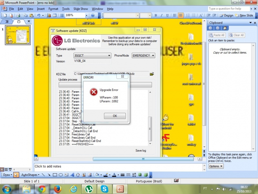Open the AutoShapes dropdown

(x=30, y=175)
